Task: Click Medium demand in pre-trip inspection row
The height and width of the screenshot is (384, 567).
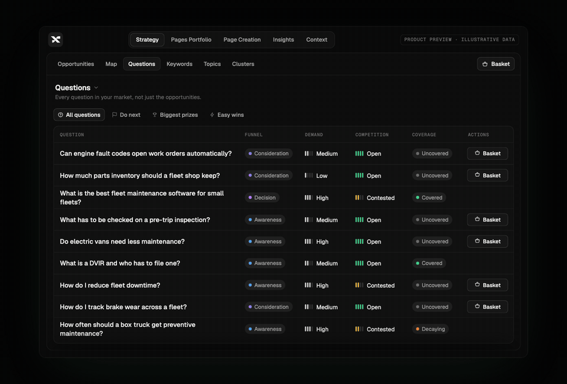Action: tap(321, 219)
